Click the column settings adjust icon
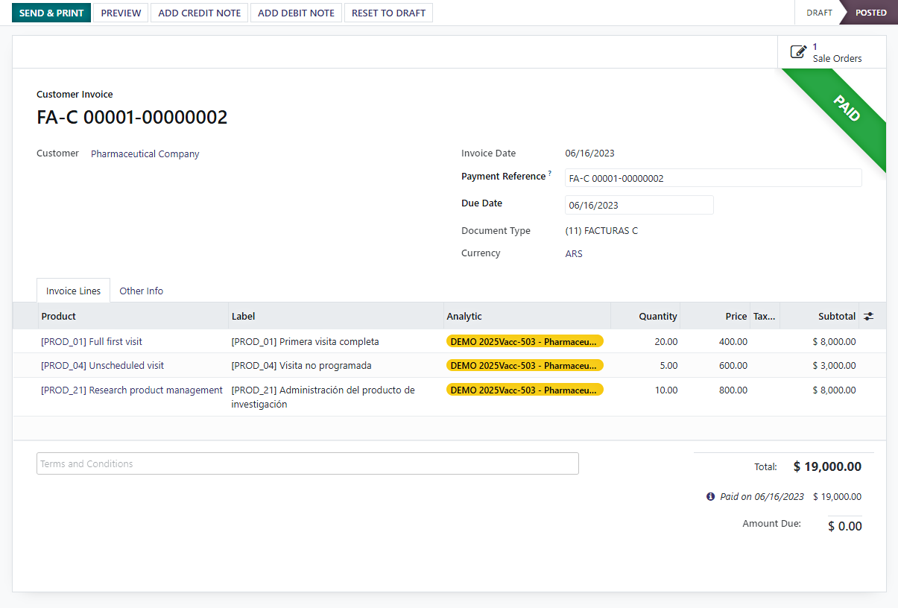Image resolution: width=898 pixels, height=608 pixels. (869, 316)
